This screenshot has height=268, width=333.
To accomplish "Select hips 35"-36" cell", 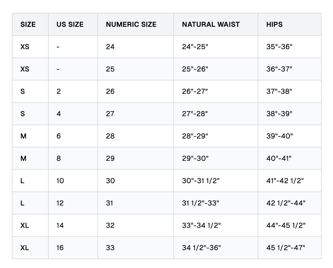I will [x=279, y=47].
